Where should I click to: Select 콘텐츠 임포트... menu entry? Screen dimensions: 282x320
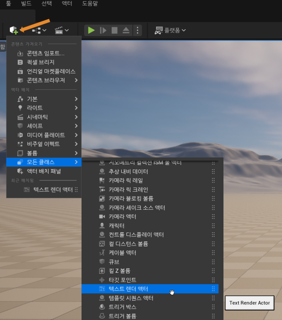pos(45,54)
